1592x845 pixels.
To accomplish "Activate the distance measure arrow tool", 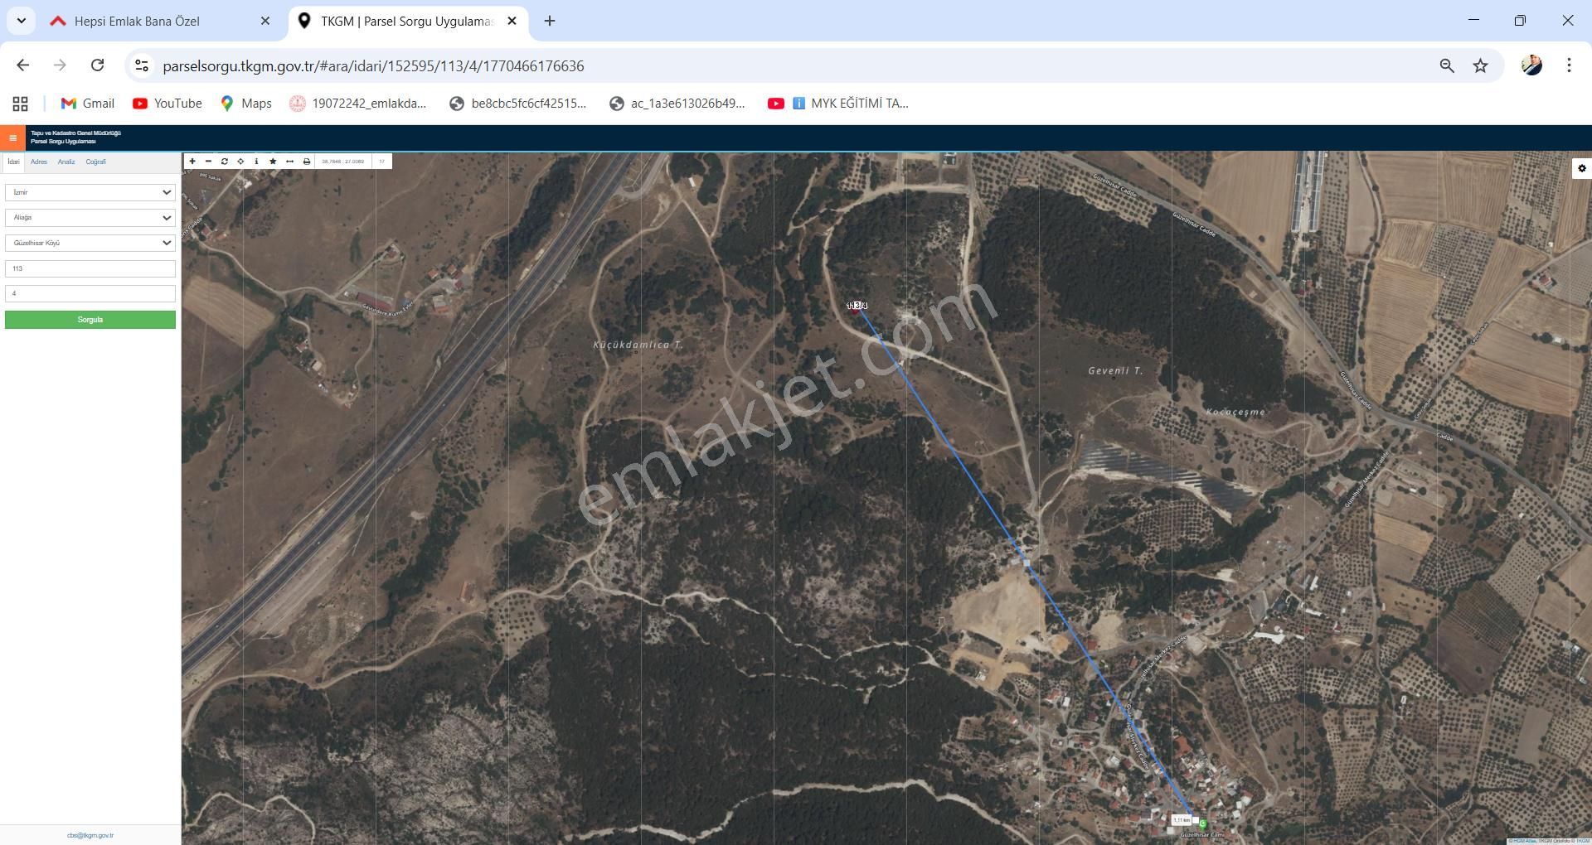I will 289,162.
